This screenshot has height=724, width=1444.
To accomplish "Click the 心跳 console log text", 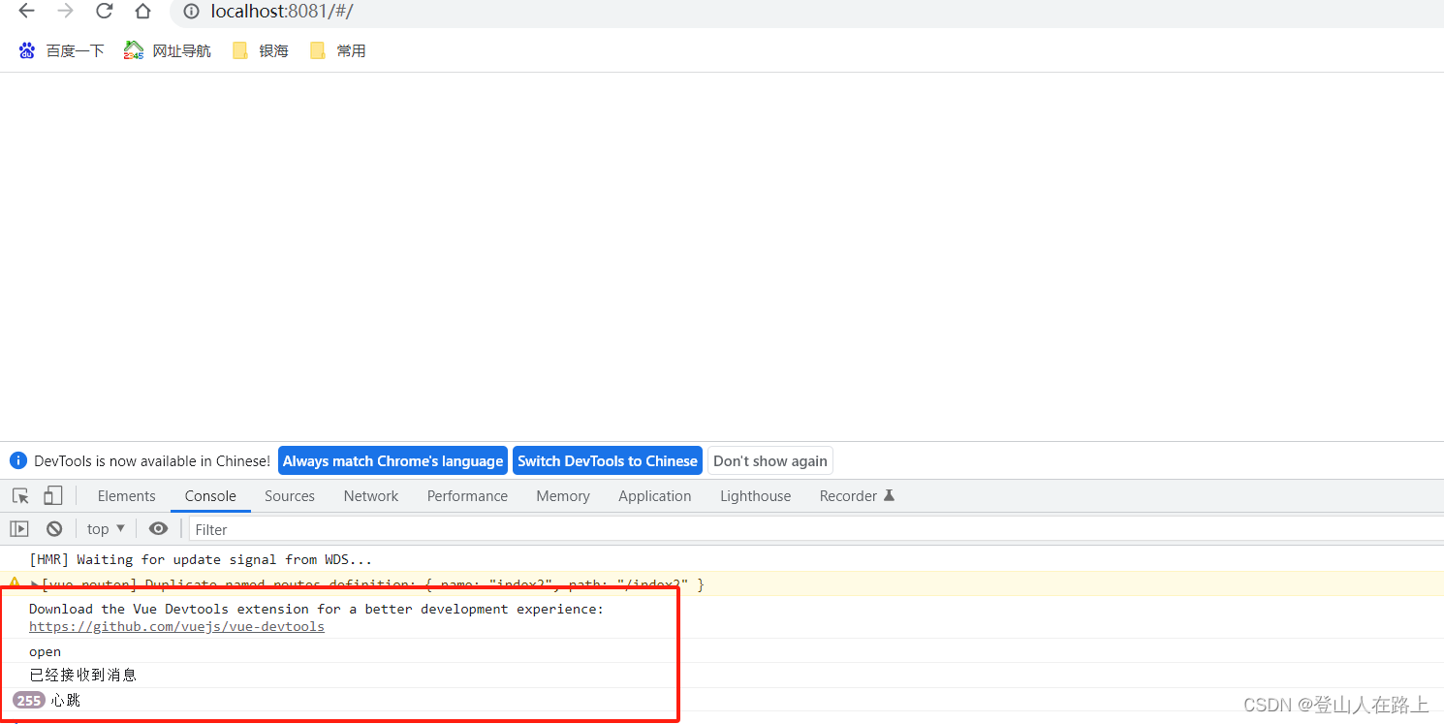I will [66, 700].
